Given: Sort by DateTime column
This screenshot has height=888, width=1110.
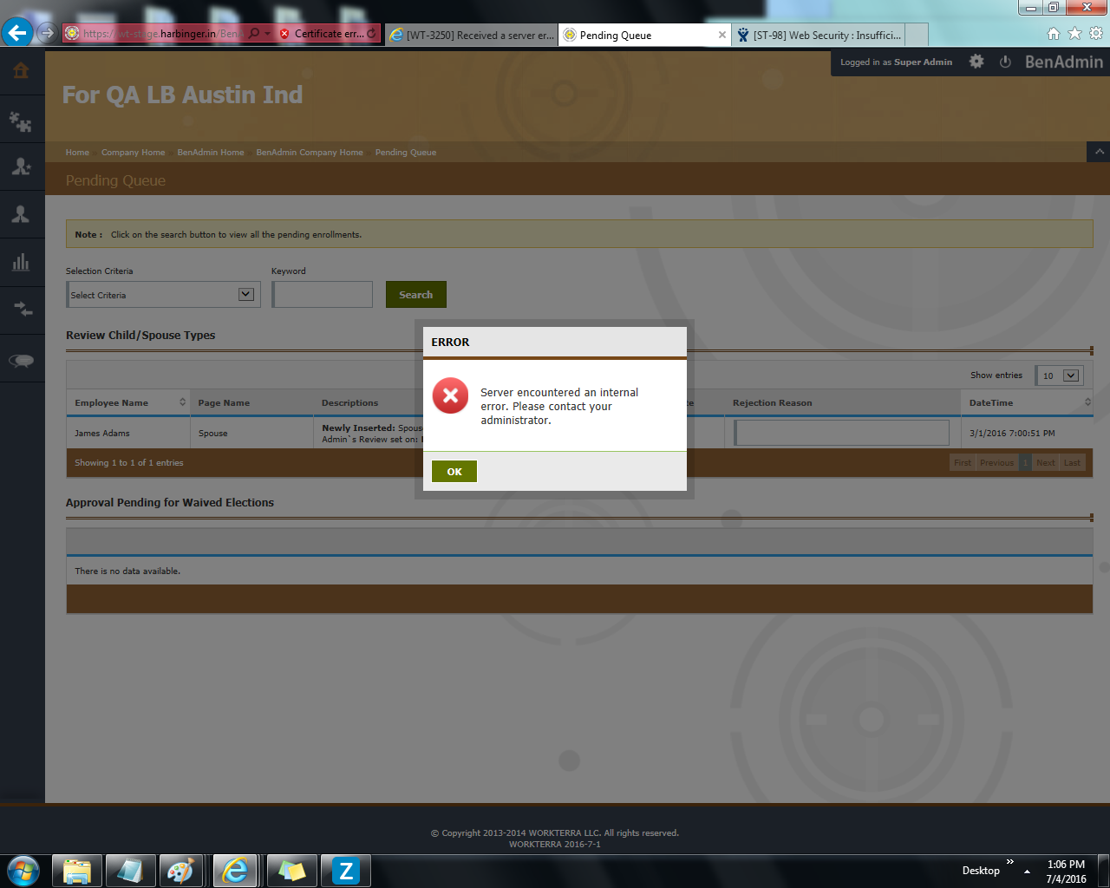Looking at the screenshot, I should point(1027,402).
